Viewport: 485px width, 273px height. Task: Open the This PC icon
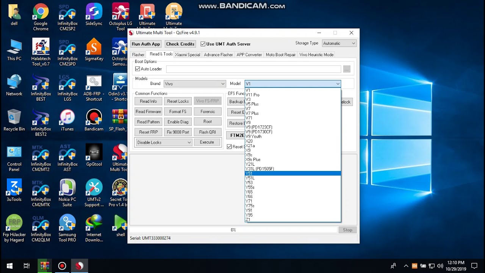pyautogui.click(x=14, y=50)
